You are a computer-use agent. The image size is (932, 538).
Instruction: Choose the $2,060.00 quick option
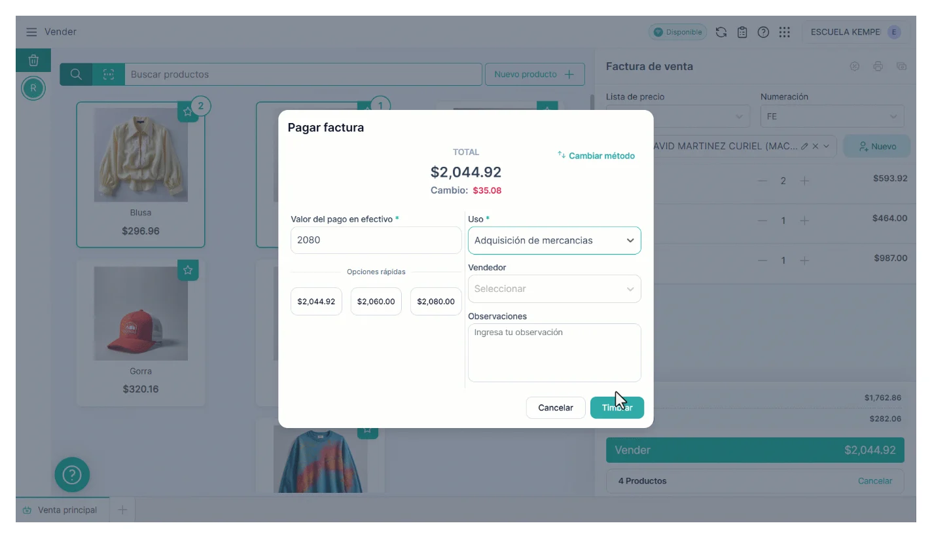tap(376, 302)
